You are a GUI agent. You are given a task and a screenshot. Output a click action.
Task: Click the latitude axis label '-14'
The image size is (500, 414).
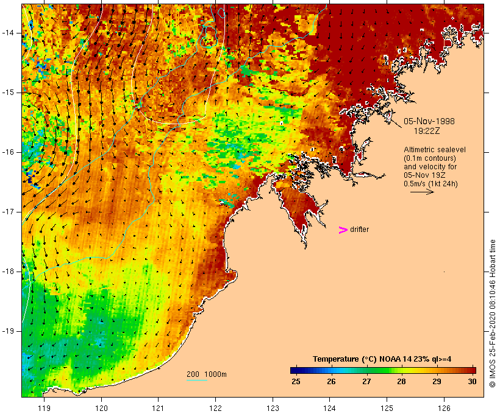coord(8,33)
